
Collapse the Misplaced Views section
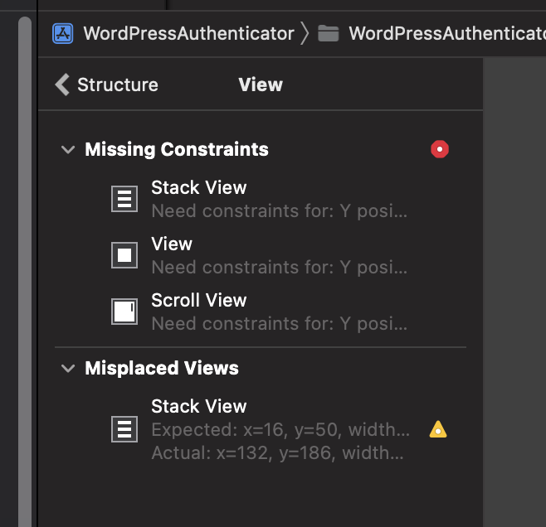67,369
